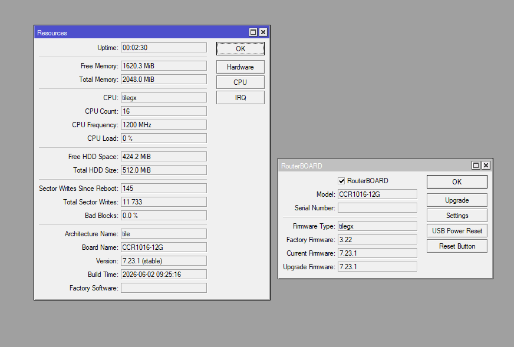Click the Current Firmware field 7.23.1
514x347 pixels.
pos(377,253)
